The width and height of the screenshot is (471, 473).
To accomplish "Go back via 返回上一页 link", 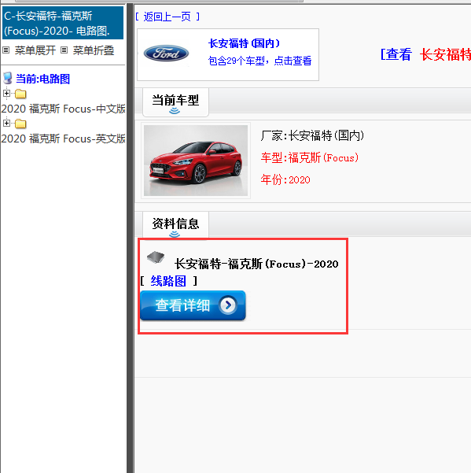I will [167, 17].
